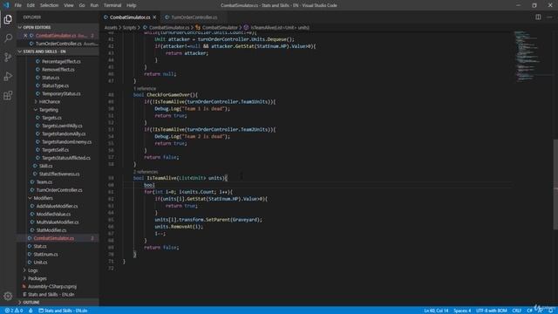Expand the Outline section
558x314 pixels.
pos(31,303)
